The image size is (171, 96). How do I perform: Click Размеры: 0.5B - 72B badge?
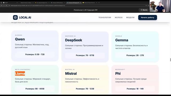point(35,54)
